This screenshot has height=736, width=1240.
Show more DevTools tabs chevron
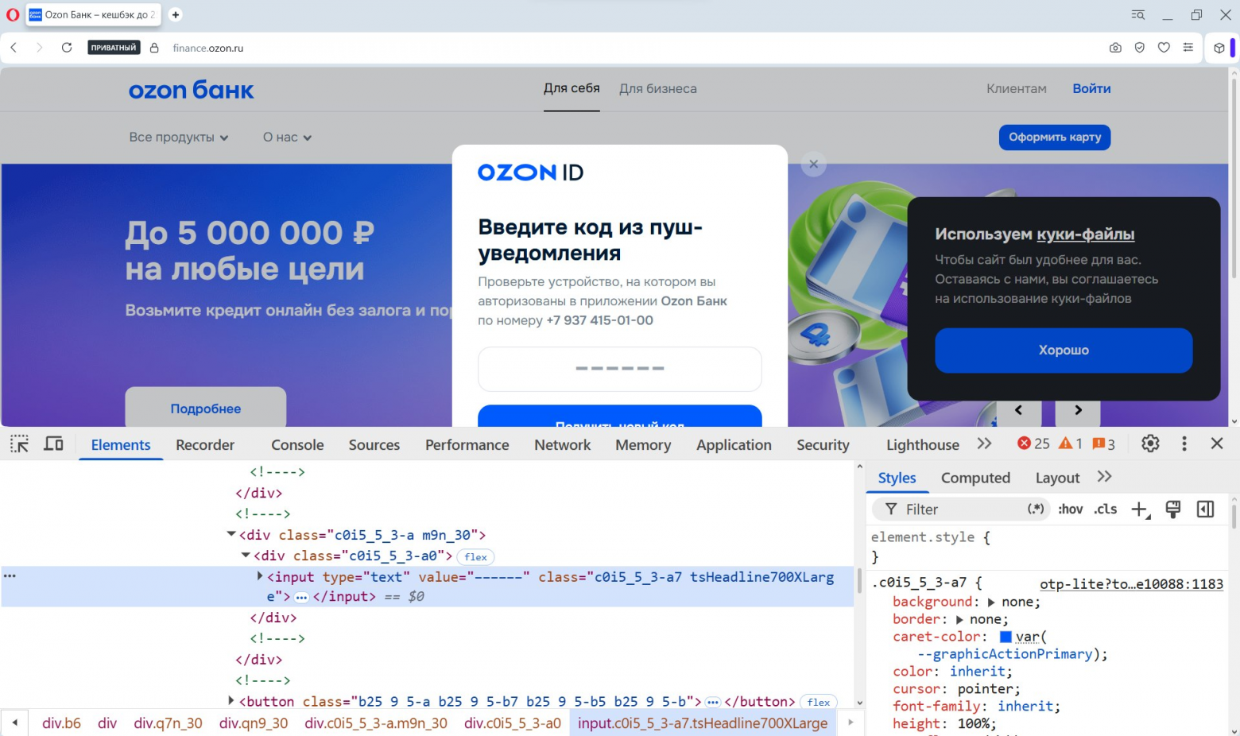coord(984,444)
